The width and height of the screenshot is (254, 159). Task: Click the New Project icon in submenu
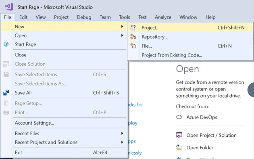[133, 27]
